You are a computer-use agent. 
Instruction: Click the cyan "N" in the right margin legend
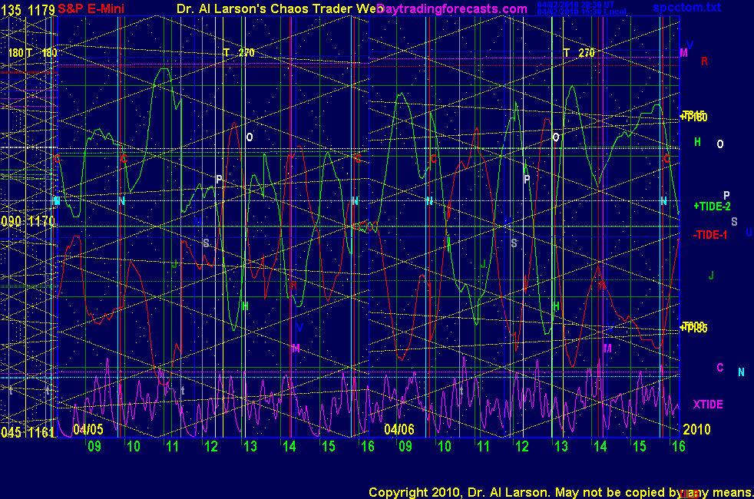[741, 372]
